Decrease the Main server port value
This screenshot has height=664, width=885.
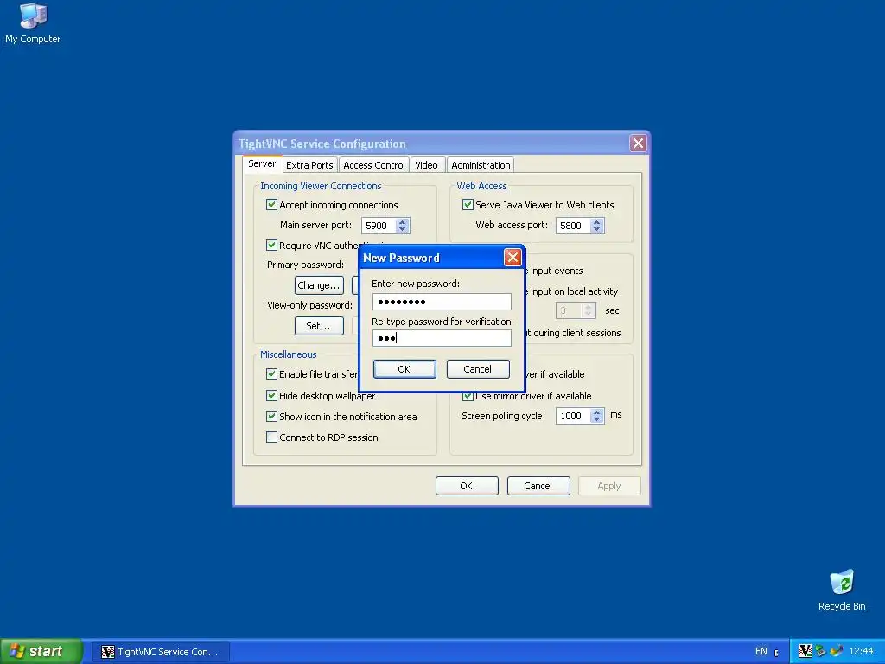(403, 229)
